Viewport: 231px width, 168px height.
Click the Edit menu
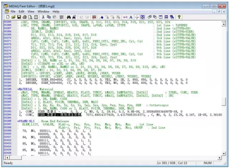pyautogui.click(x=22, y=11)
